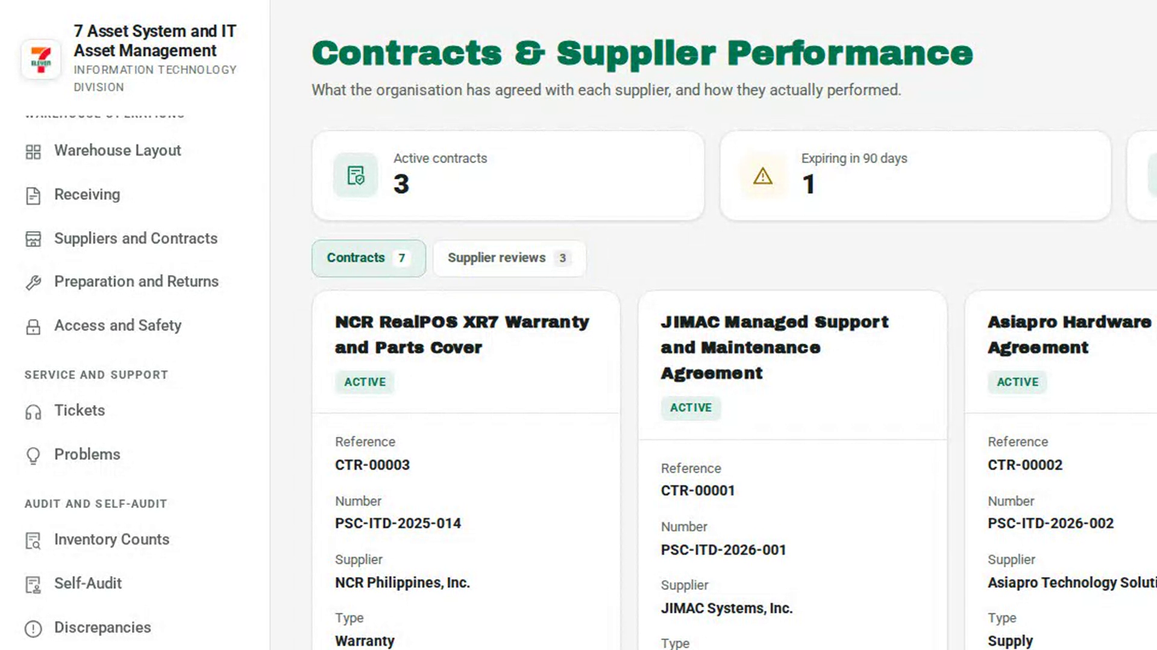Click the Asiapro Technology supplier name
Screen dimensions: 1157x650
pos(1072,583)
